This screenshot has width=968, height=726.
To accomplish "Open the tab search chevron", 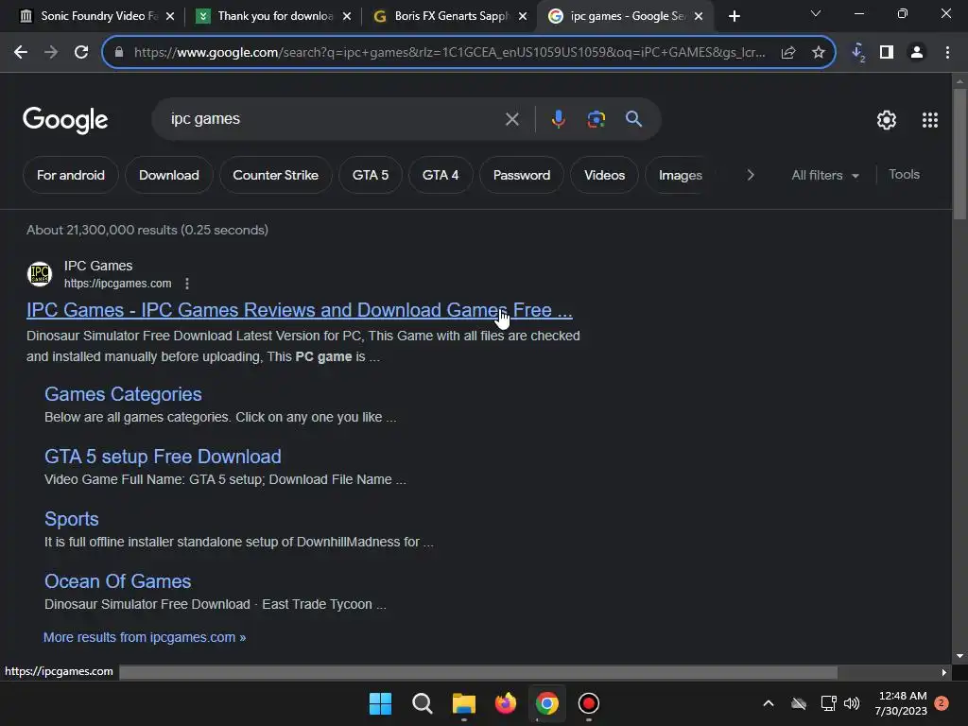I will click(x=816, y=13).
